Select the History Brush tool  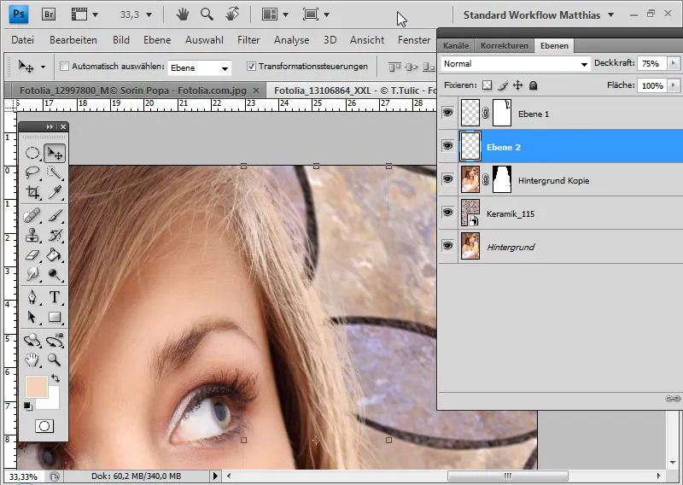click(x=55, y=236)
